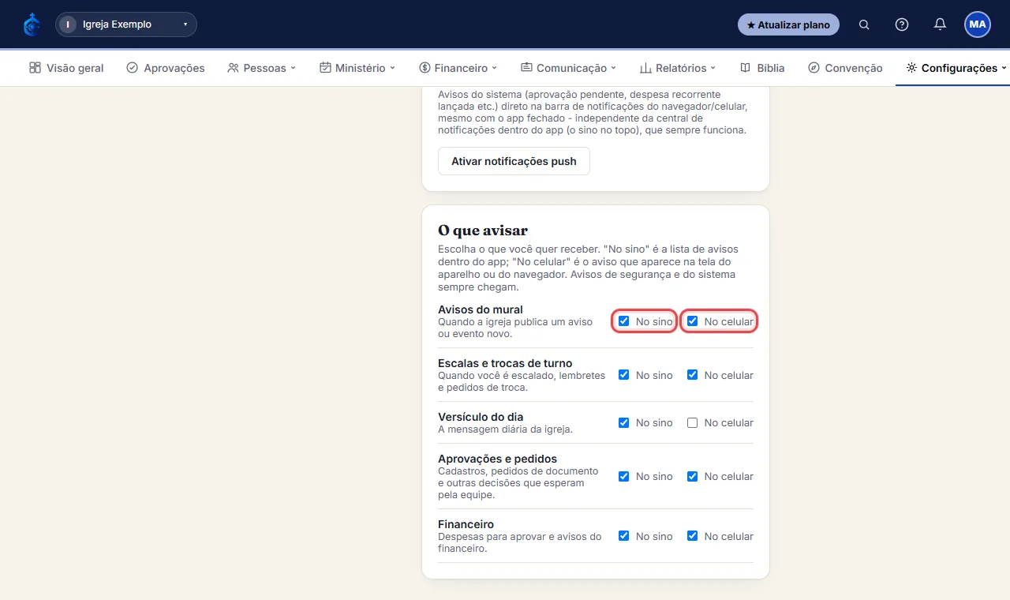Toggle No celular for Financeiro alerts

tap(693, 536)
